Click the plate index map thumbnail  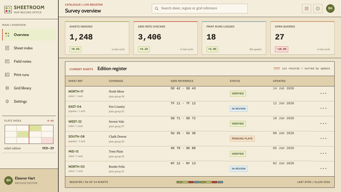(29, 134)
